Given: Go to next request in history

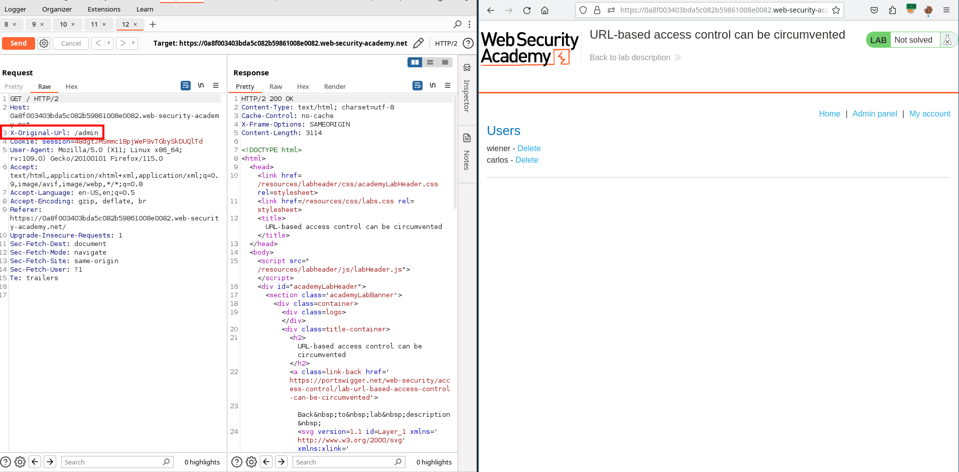Looking at the screenshot, I should coord(123,43).
